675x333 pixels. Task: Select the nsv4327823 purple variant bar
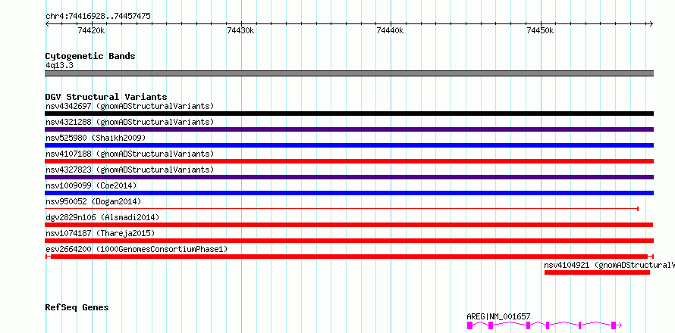[x=349, y=177]
